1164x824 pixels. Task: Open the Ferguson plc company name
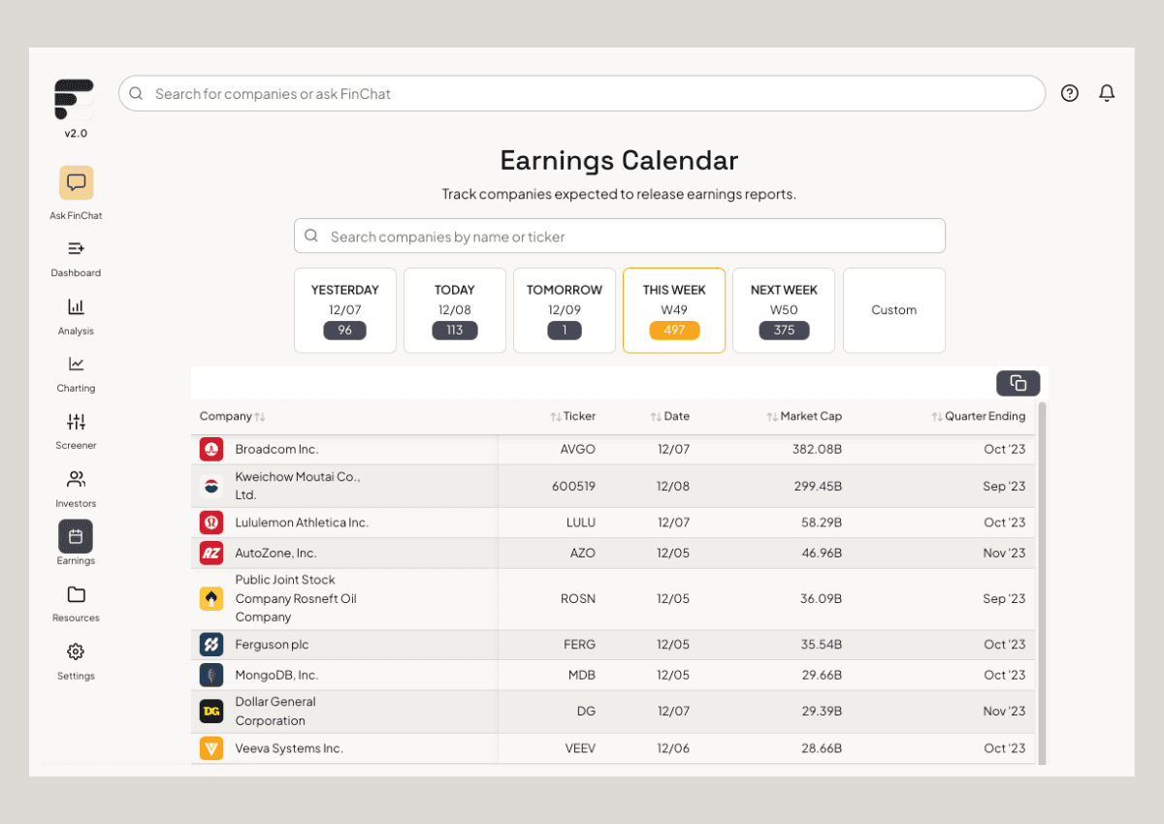(x=272, y=645)
